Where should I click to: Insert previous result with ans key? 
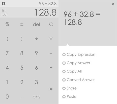pyautogui.click(x=36, y=97)
